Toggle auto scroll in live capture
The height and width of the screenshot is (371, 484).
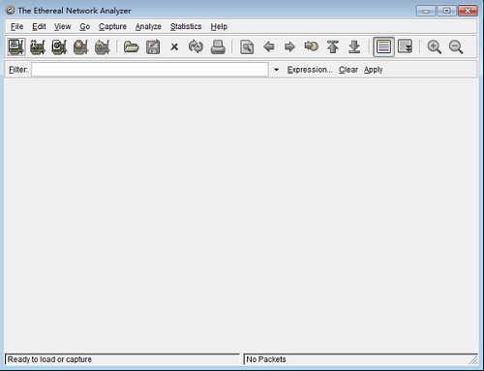click(x=406, y=46)
